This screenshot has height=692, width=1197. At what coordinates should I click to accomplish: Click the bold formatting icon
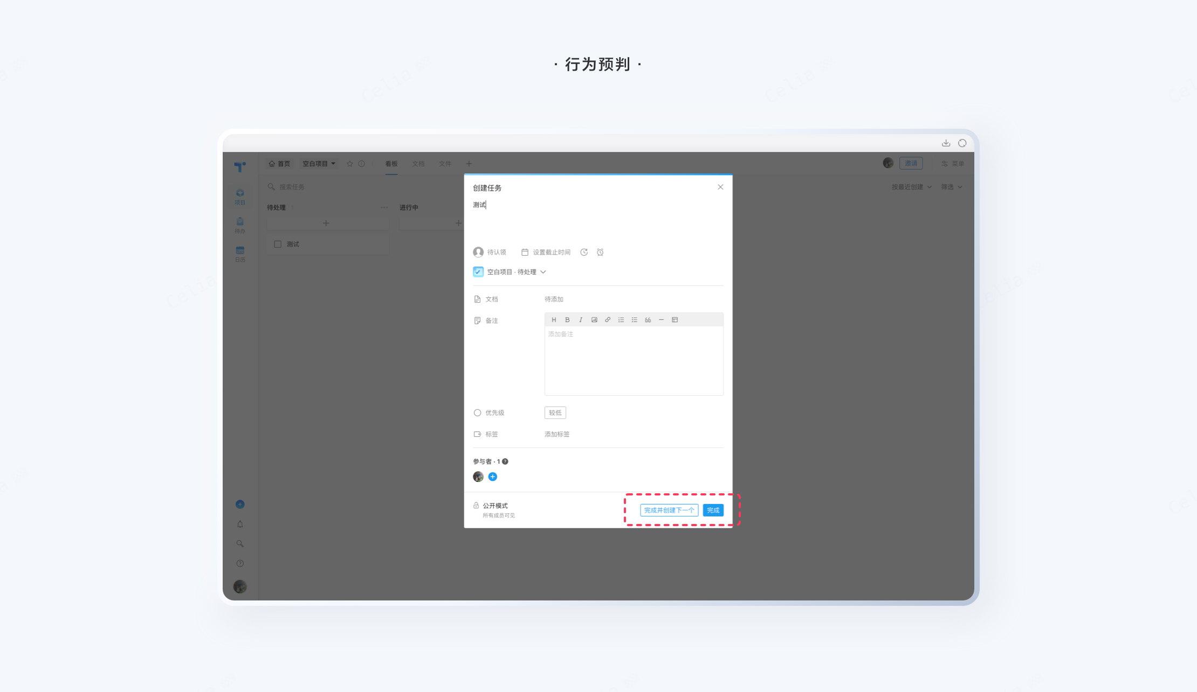567,320
